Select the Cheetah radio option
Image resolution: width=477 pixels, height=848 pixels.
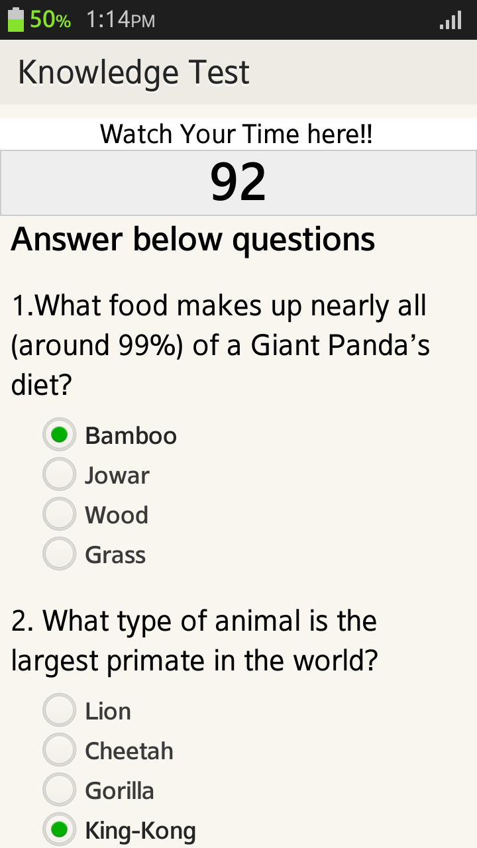[x=60, y=751]
